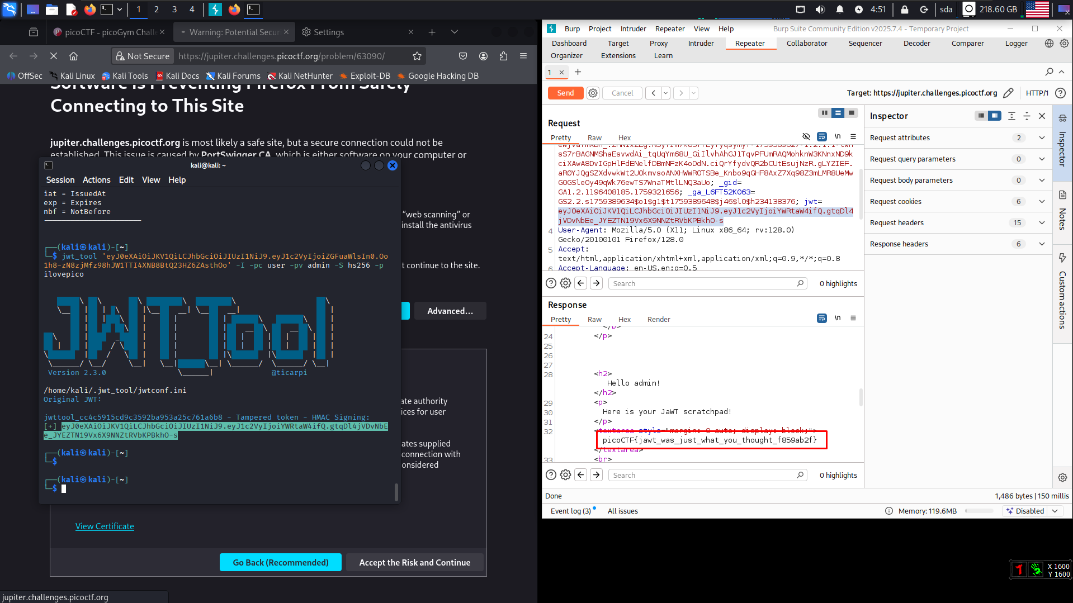Open the Intruder menu in Burp menu bar

[x=633, y=29]
